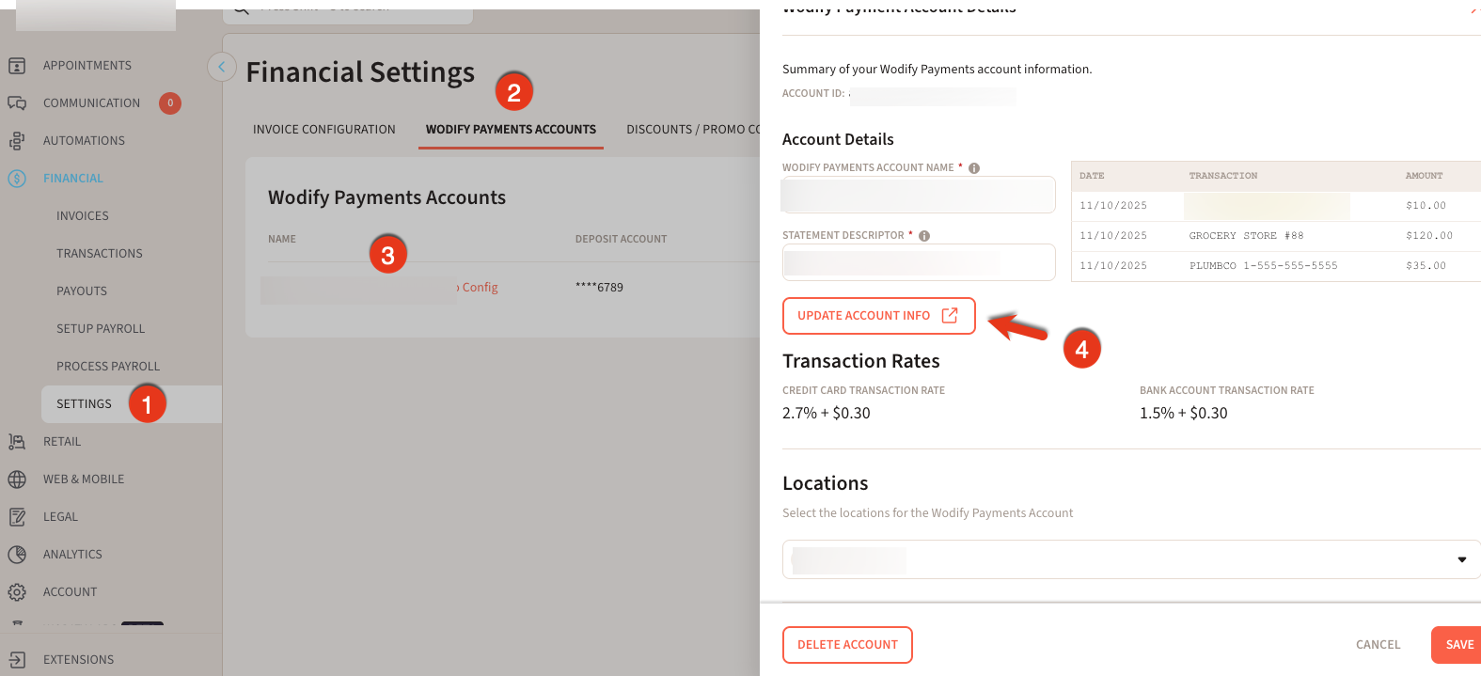
Task: Click the Update Account Info button
Action: tap(878, 316)
